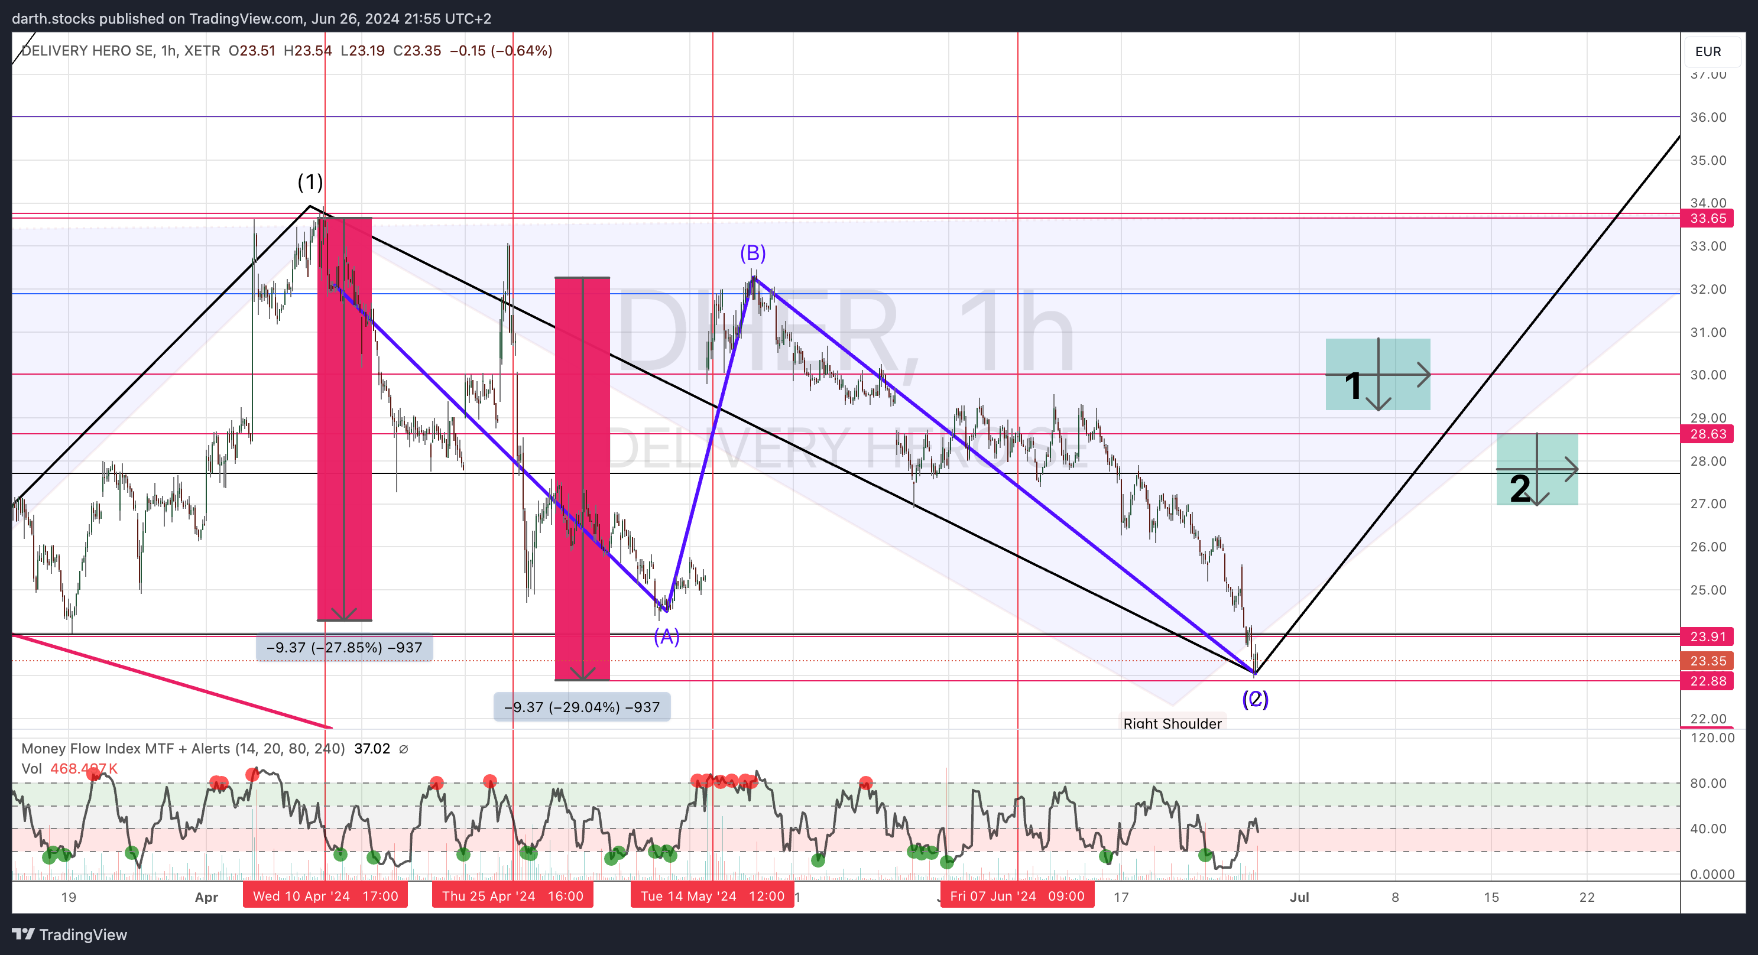Image resolution: width=1758 pixels, height=955 pixels.
Task: Select the −0.15 (−0.64%) change value
Action: (501, 50)
